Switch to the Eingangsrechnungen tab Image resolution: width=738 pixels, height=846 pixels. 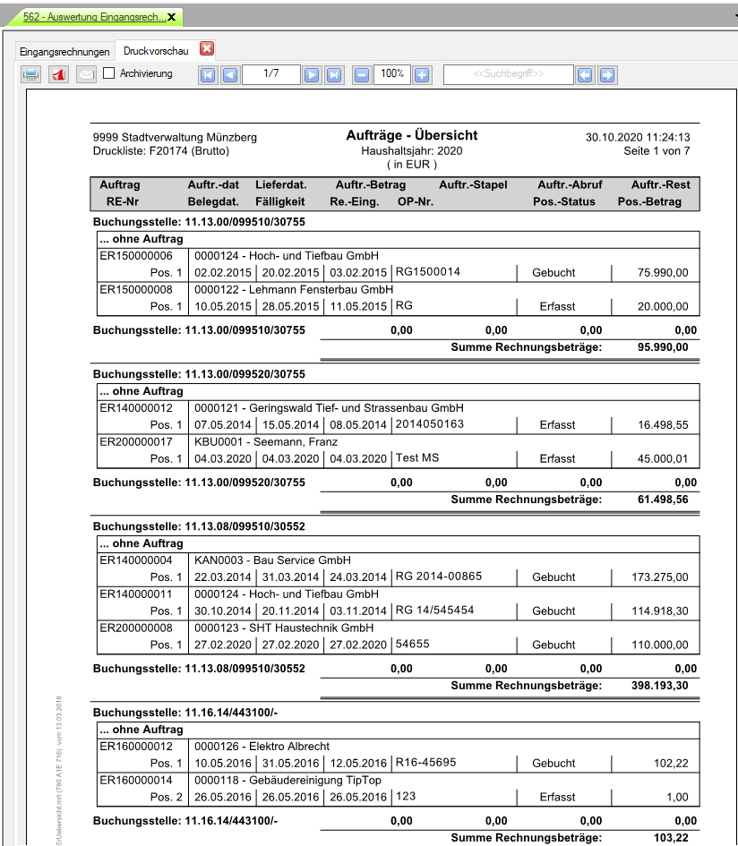click(x=65, y=52)
